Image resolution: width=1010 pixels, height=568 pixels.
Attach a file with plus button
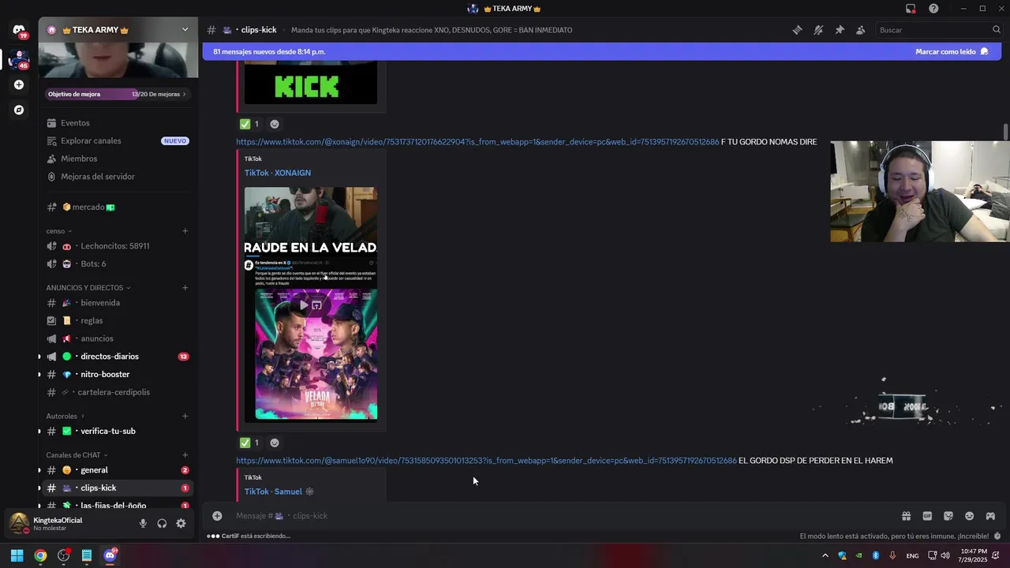(x=217, y=516)
